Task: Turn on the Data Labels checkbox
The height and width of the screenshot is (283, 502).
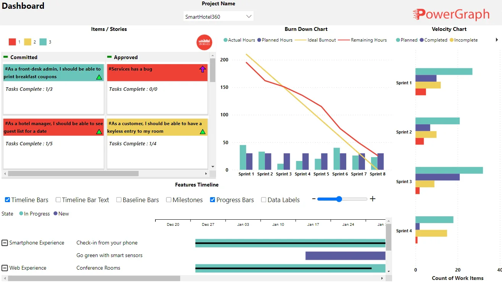Action: (264, 200)
